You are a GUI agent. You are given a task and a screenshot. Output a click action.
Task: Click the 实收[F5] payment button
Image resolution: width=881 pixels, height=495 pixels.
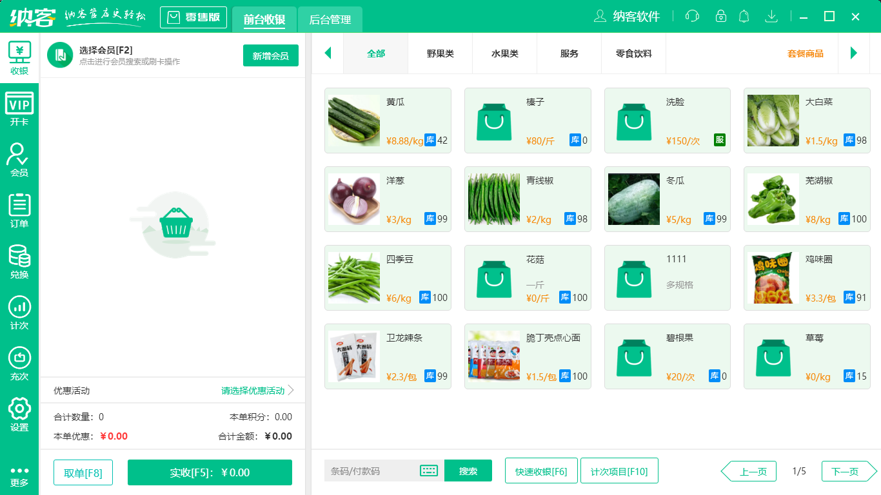click(210, 472)
